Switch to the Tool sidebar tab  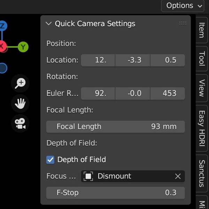point(201,59)
